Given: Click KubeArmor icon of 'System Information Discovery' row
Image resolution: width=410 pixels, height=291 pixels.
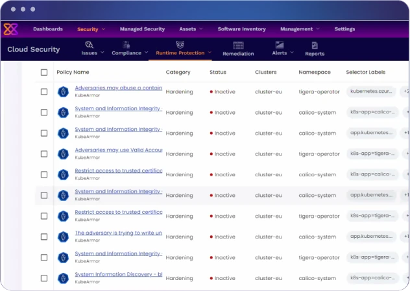Looking at the screenshot, I should [63, 278].
